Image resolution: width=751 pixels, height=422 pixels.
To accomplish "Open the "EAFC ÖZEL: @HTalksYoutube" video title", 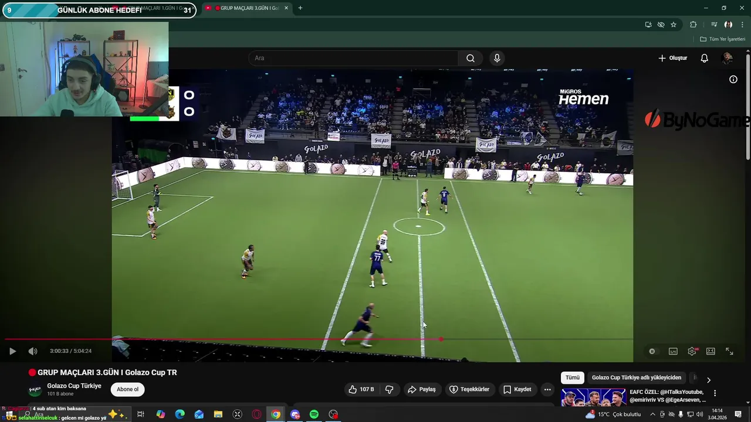I will [x=667, y=396].
